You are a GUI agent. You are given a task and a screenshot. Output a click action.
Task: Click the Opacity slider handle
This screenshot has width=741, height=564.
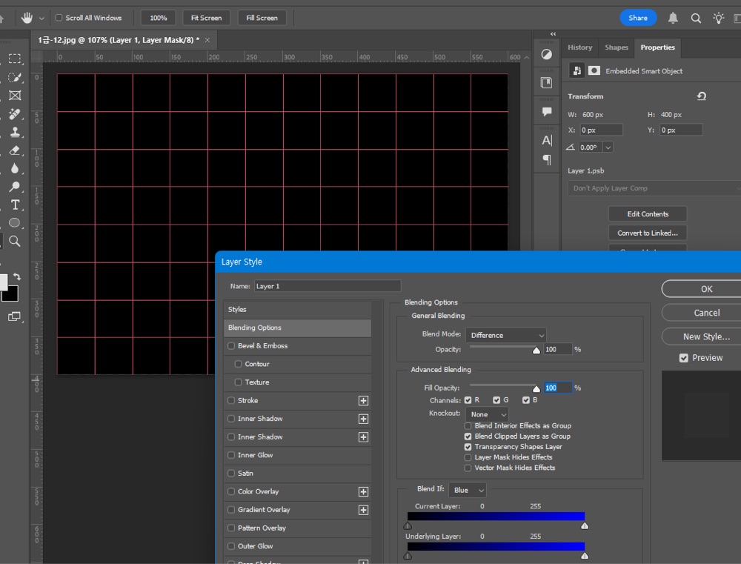click(536, 351)
